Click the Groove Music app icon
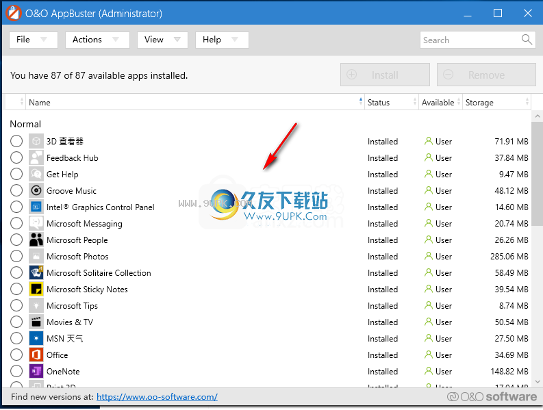 click(36, 190)
